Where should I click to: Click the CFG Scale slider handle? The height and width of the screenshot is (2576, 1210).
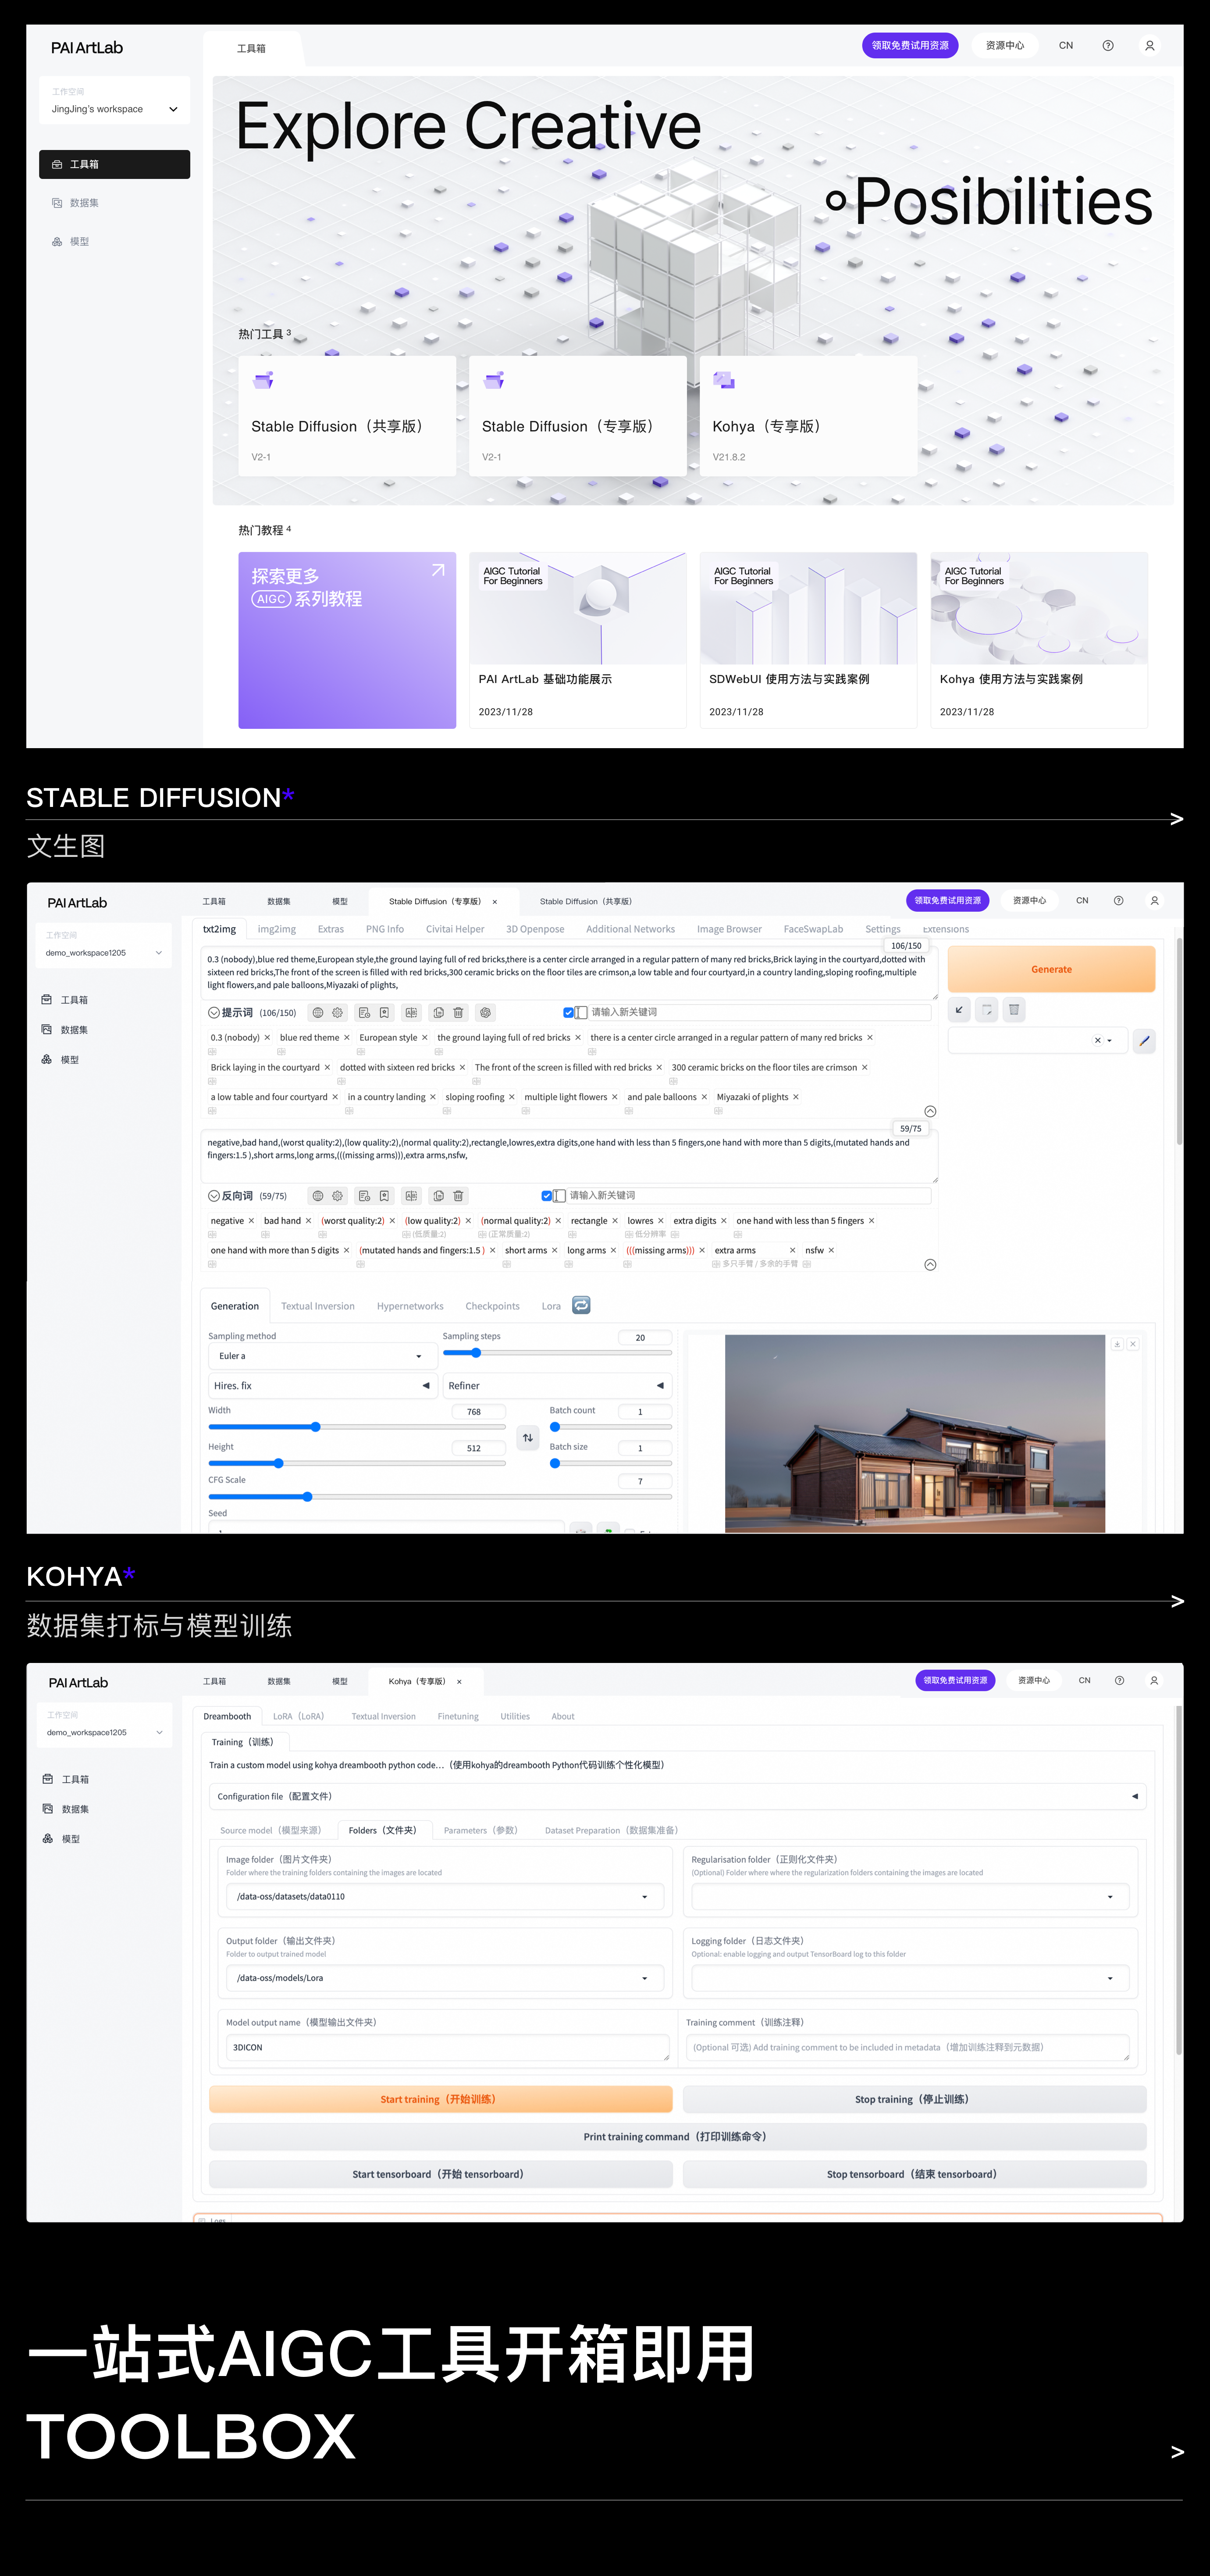(x=307, y=1497)
